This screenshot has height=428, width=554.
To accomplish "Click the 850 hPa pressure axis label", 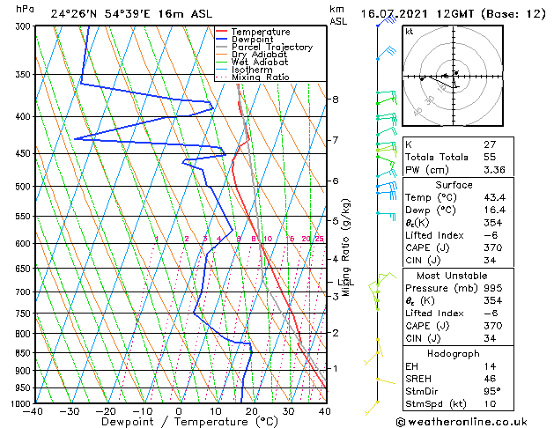I will (x=24, y=353).
